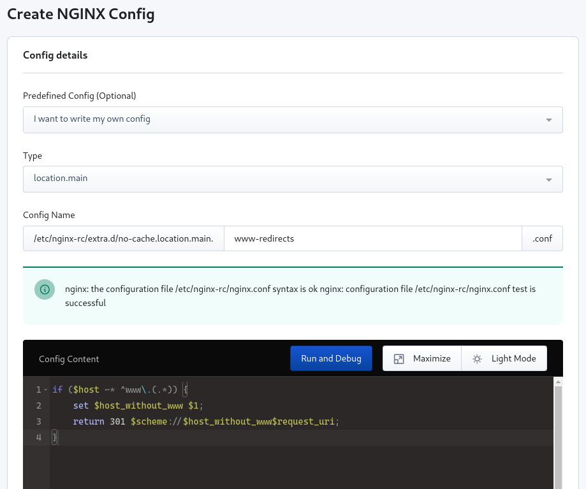Image resolution: width=586 pixels, height=489 pixels.
Task: Click the sun Light Mode icon
Action: tap(477, 359)
